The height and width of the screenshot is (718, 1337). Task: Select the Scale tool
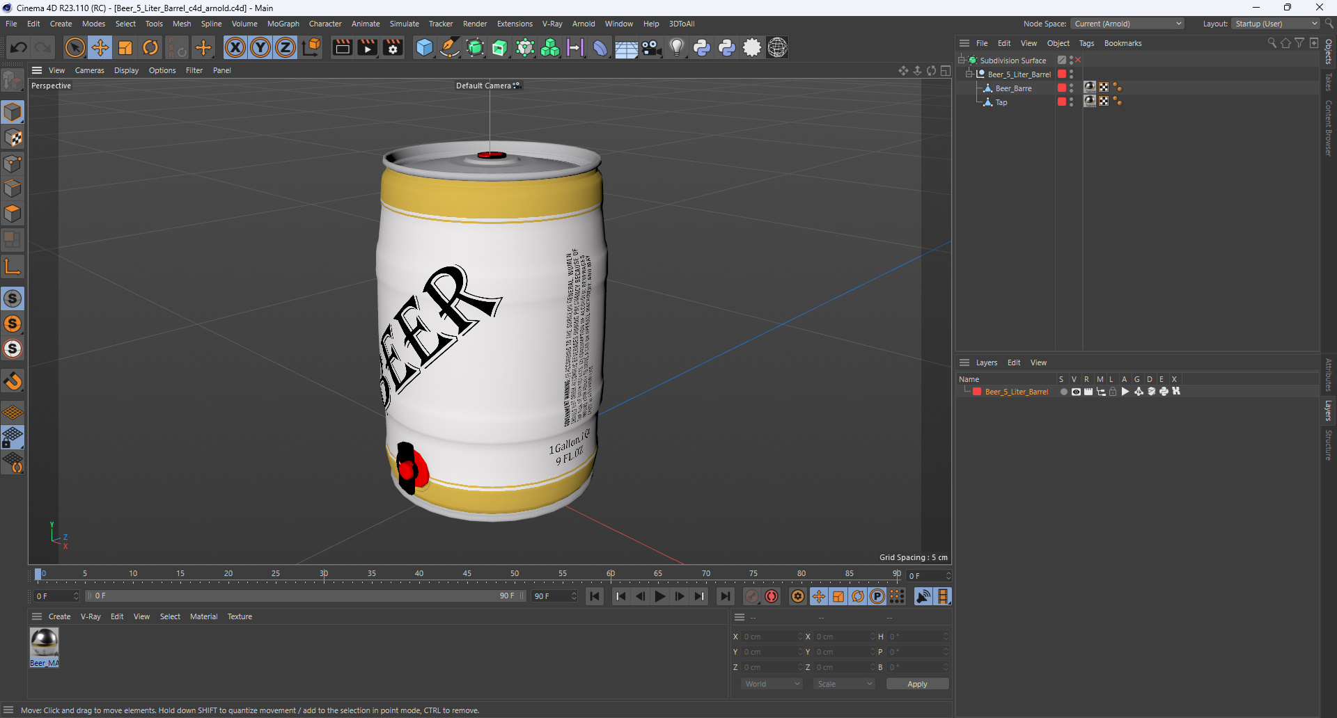coord(125,47)
